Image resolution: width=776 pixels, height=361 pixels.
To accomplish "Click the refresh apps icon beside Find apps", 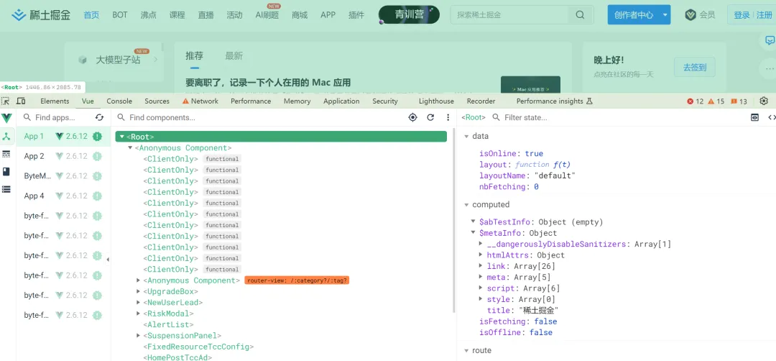I will [x=99, y=117].
